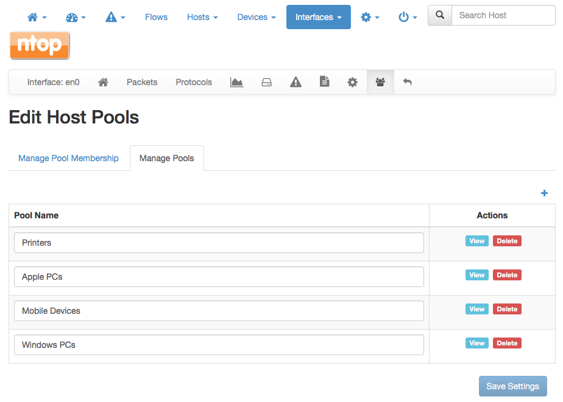The image size is (563, 402).
Task: Expand the Hosts dropdown menu
Action: click(x=202, y=17)
